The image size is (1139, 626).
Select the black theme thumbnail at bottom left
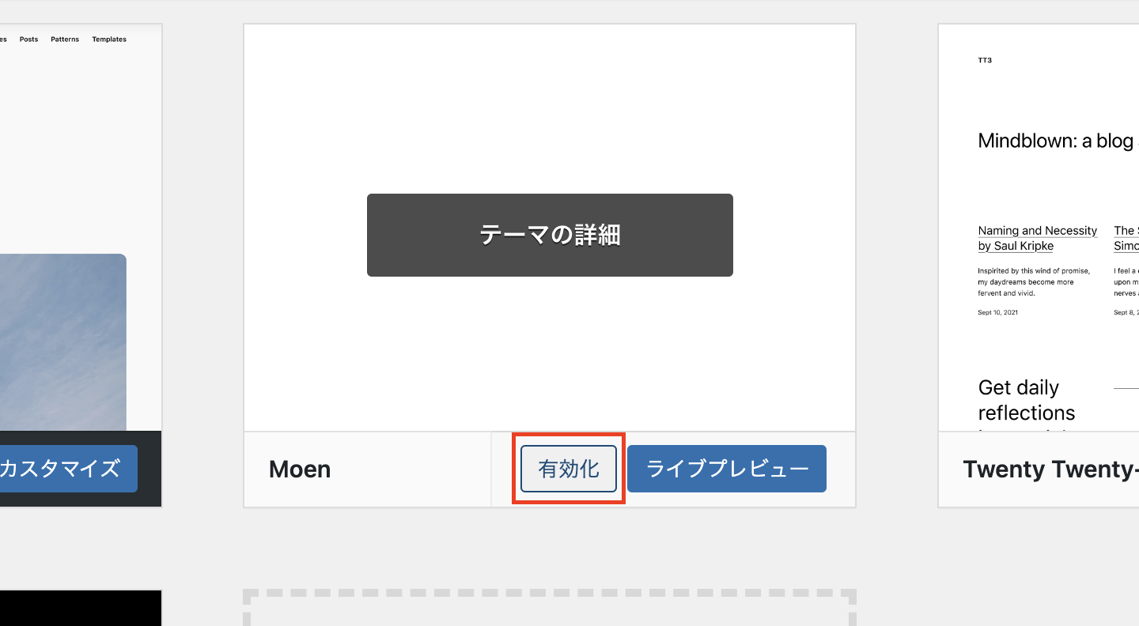tap(79, 608)
